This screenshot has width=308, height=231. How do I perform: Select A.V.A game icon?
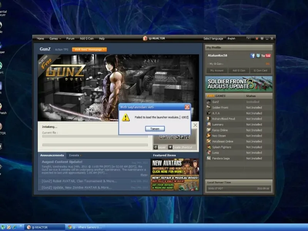[x=209, y=113]
